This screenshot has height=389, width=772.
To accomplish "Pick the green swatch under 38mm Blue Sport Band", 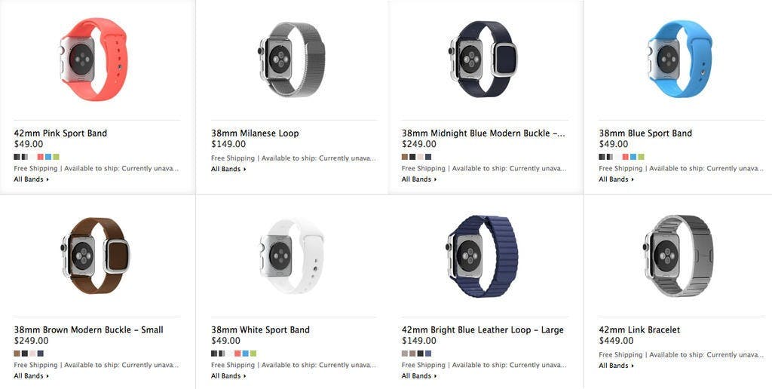I will point(641,157).
